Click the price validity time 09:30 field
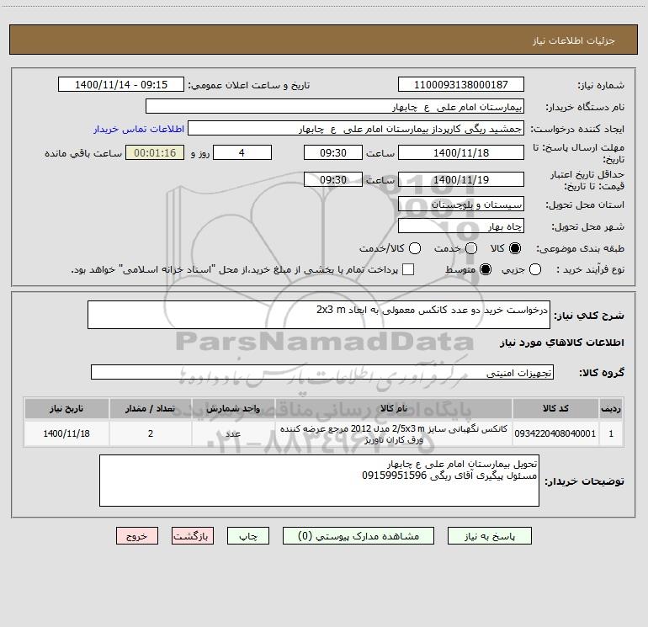The height and width of the screenshot is (627, 648). click(x=333, y=179)
